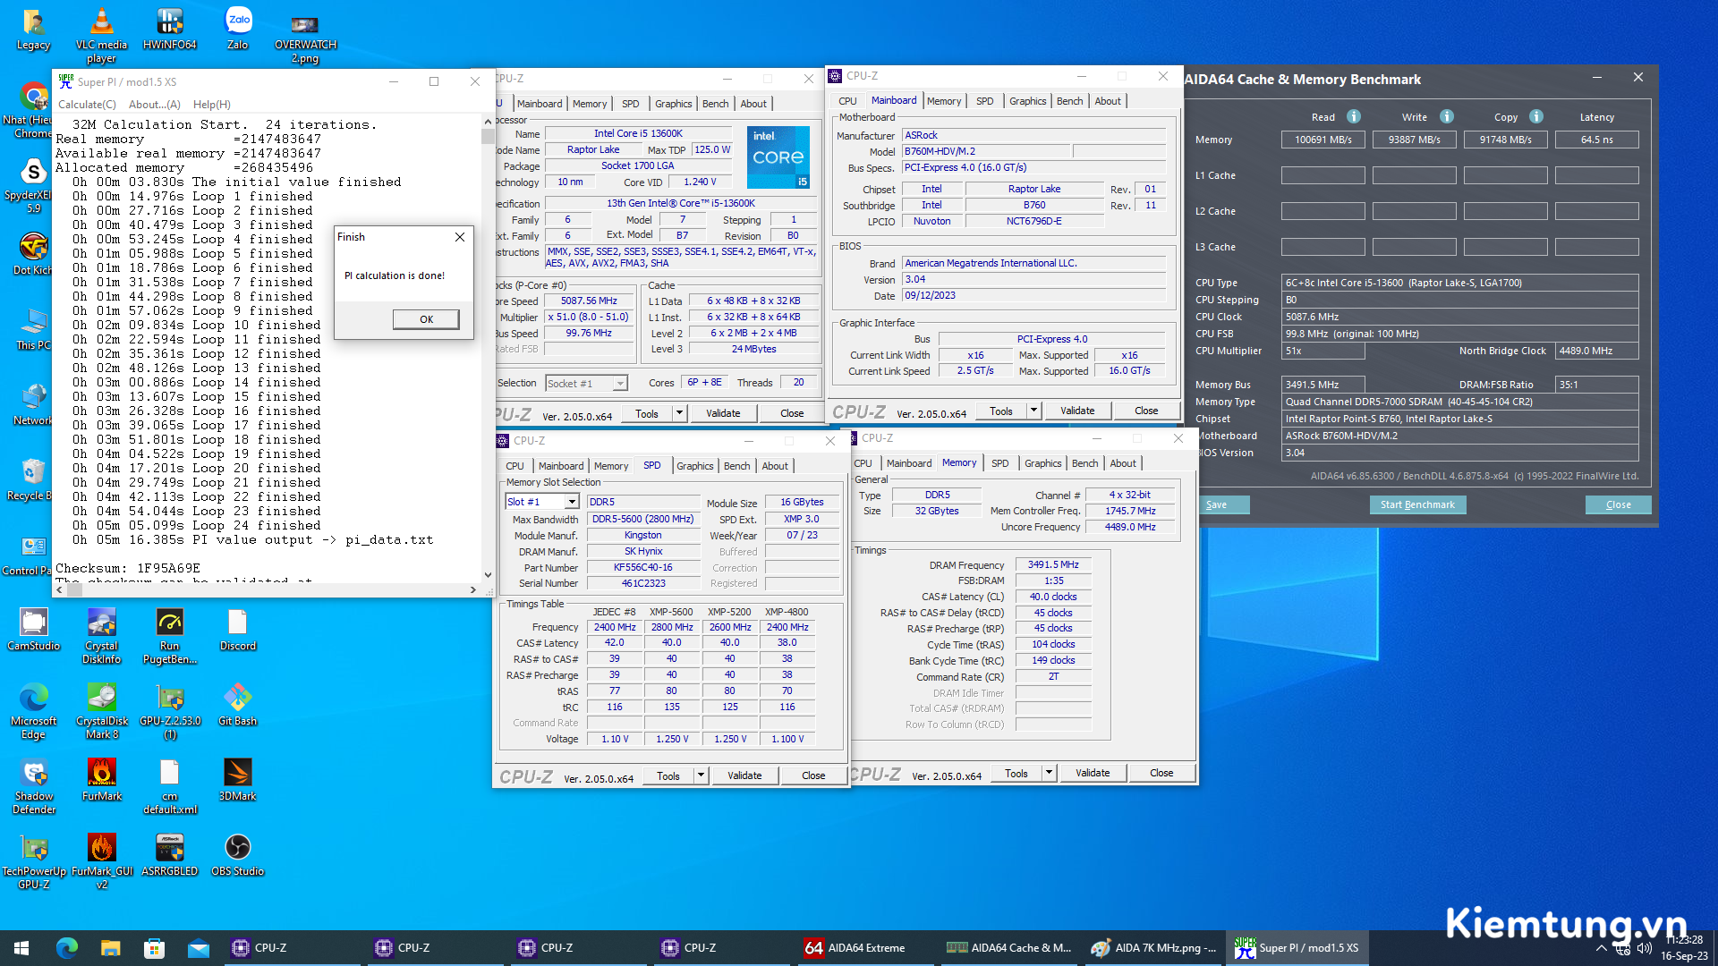Open Help(H) menu in Super PI
This screenshot has width=1718, height=966.
click(211, 105)
